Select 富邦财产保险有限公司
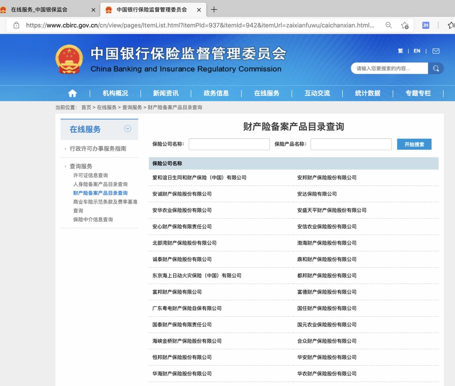The width and height of the screenshot is (455, 386). click(177, 292)
